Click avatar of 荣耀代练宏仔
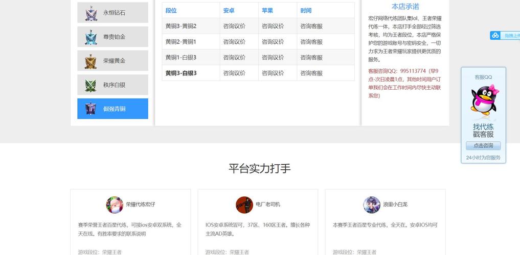 click(x=115, y=205)
